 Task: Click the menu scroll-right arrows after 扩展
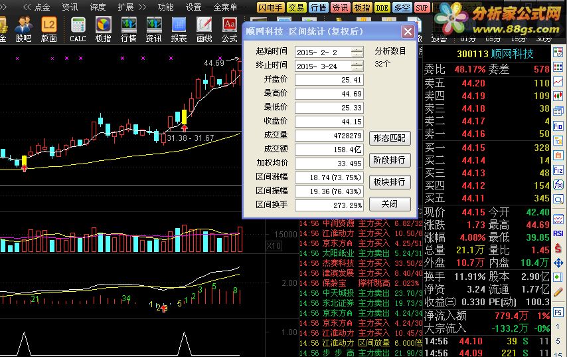coord(142,7)
